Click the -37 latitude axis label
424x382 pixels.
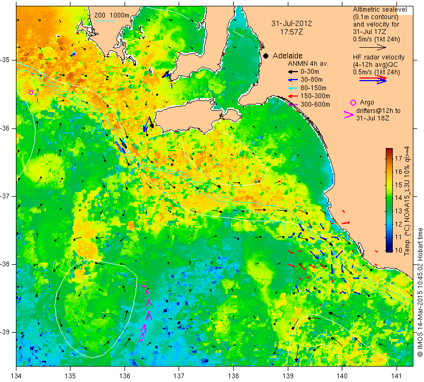point(6,196)
